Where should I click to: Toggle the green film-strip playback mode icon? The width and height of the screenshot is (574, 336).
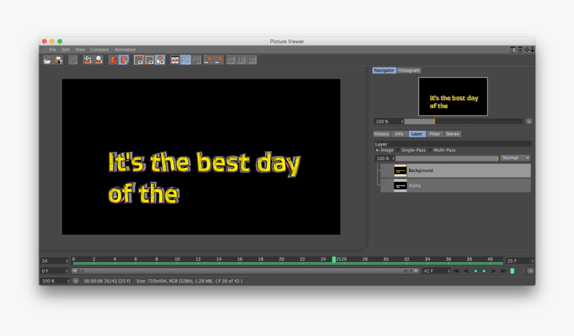pos(512,271)
